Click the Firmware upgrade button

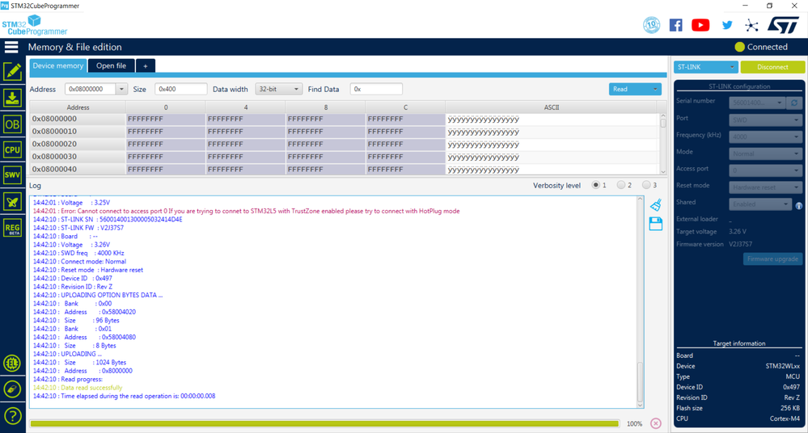click(772, 259)
